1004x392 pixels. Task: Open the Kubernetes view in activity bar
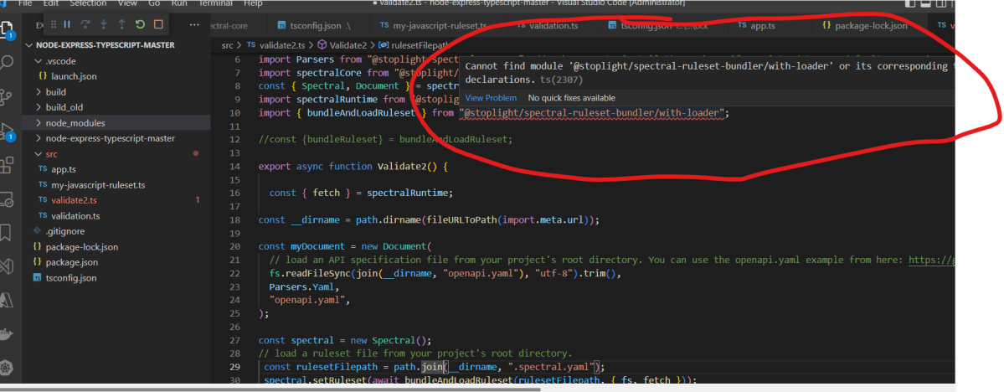click(x=7, y=369)
